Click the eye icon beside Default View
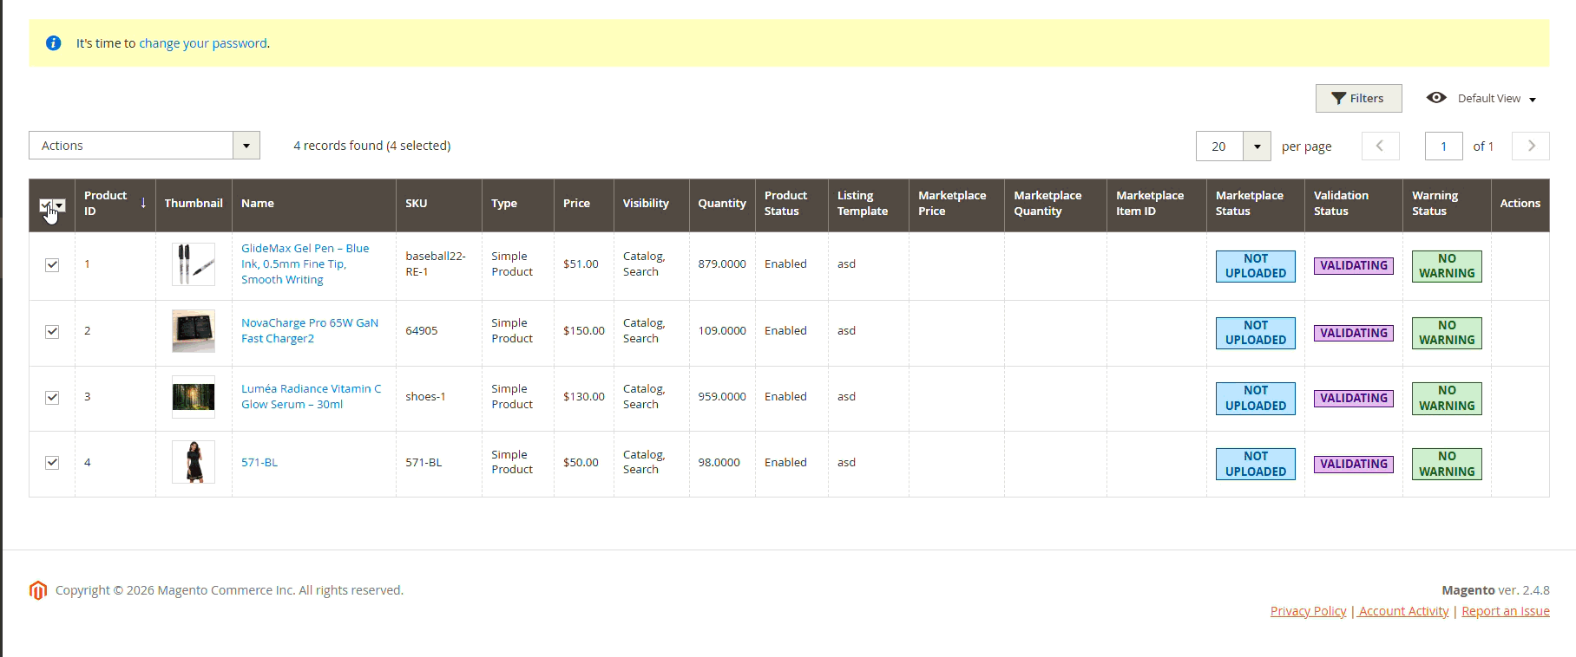The height and width of the screenshot is (657, 1576). 1436,98
